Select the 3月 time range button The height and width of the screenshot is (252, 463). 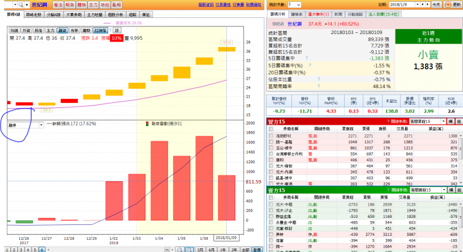point(200,249)
